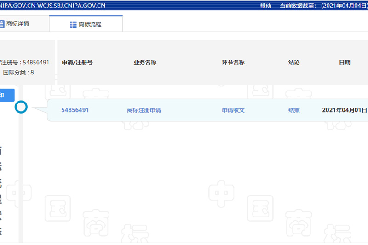Click the 结束 conclusion entry
The image size is (368, 245).
click(294, 110)
